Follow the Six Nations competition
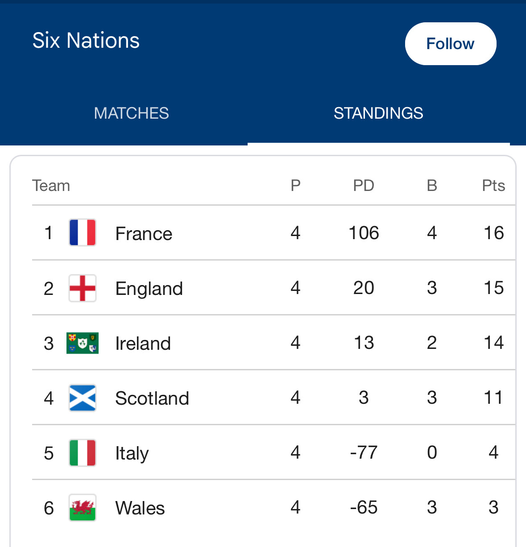 point(451,44)
